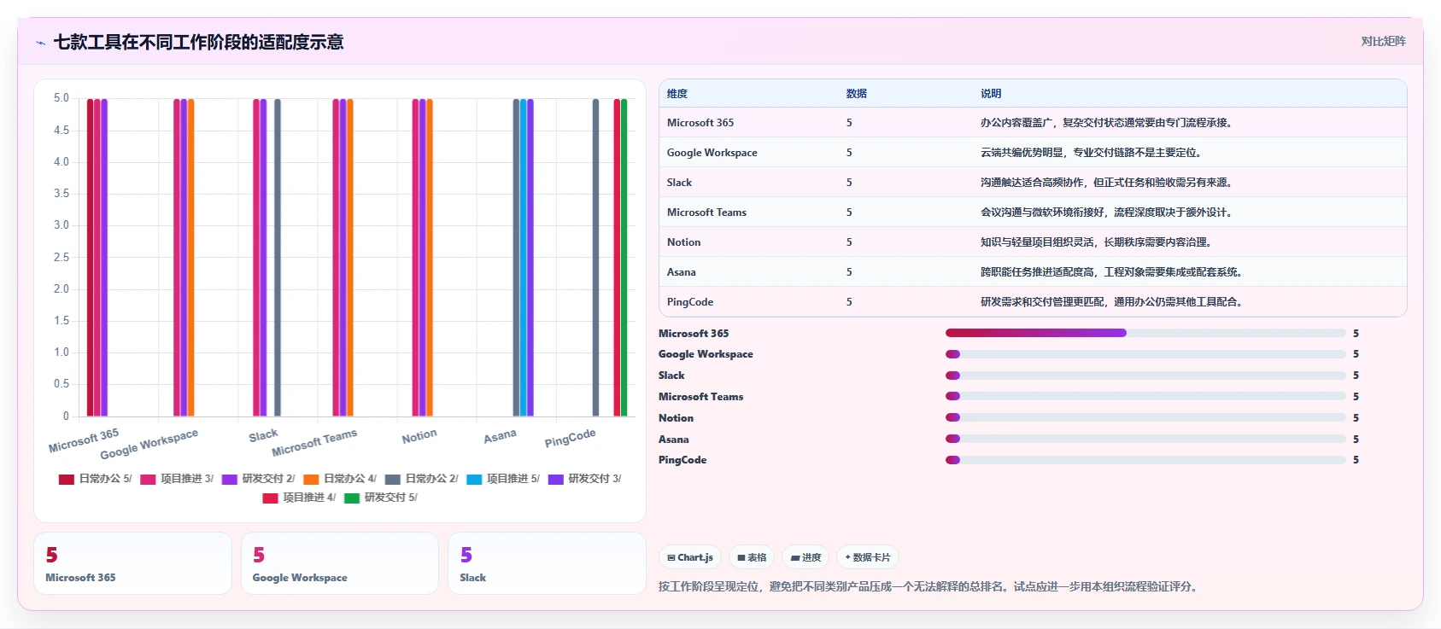Click the Asana progress bar
The image size is (1441, 629).
click(1145, 439)
